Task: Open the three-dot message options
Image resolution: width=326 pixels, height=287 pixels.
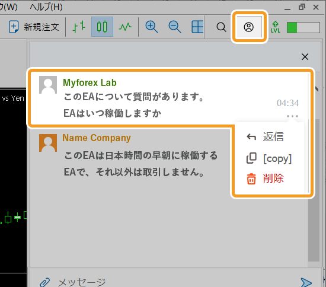Action: click(x=293, y=116)
